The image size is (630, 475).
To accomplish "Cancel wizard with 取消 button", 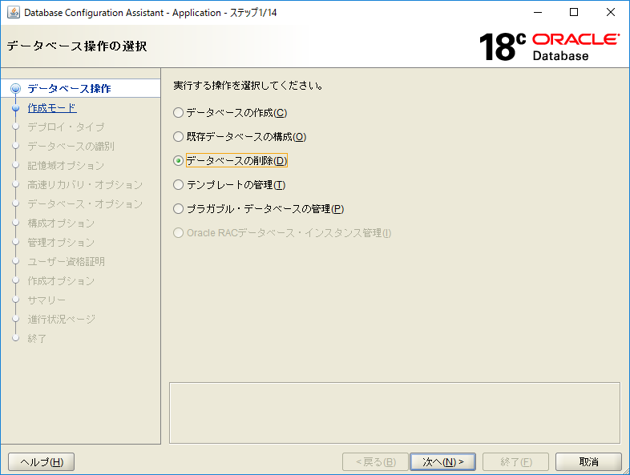I will 588,462.
